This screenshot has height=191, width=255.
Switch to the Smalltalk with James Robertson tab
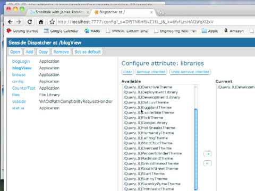click(57, 12)
